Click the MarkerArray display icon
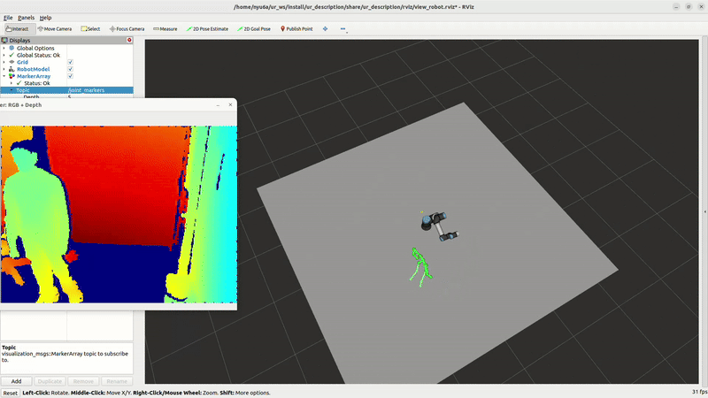 pyautogui.click(x=12, y=76)
